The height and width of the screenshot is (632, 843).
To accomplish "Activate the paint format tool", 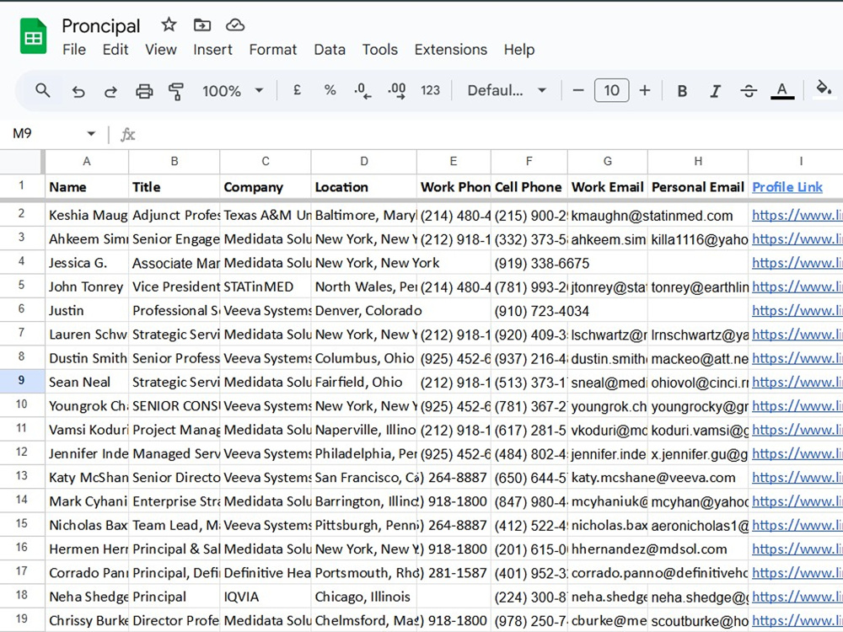I will (176, 91).
